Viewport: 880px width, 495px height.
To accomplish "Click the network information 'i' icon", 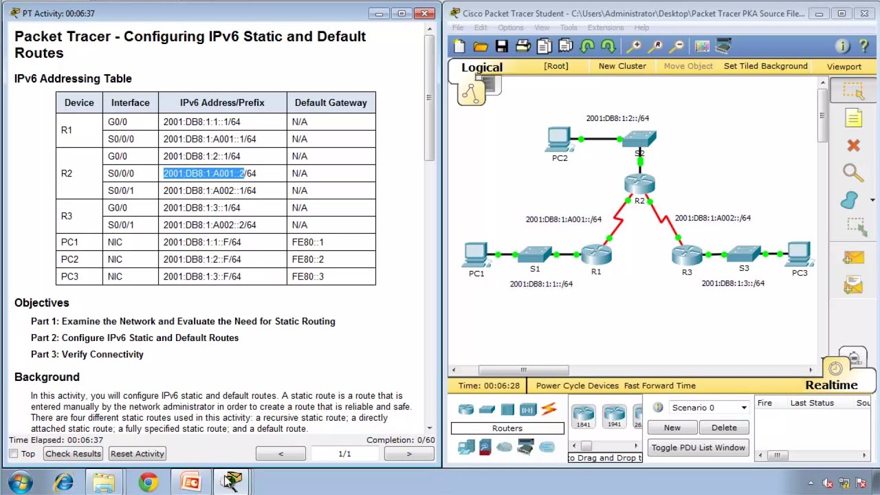I will tap(842, 46).
